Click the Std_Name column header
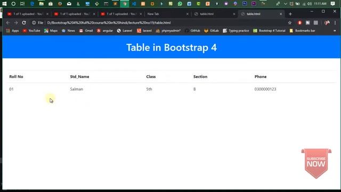This screenshot has height=192, width=341. (x=79, y=77)
